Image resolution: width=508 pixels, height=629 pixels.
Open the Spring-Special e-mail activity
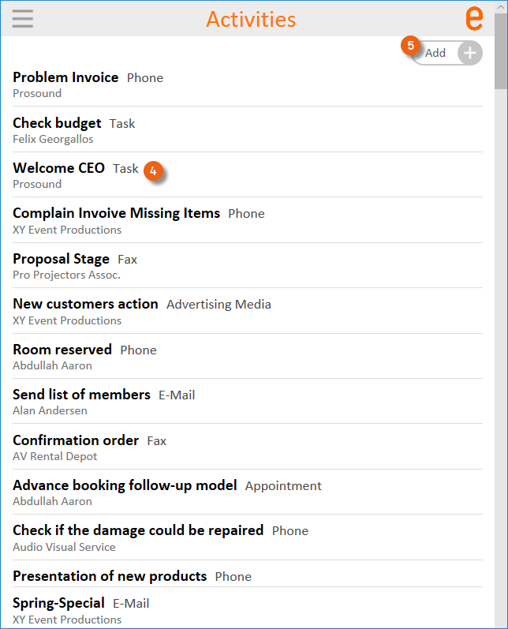(x=58, y=603)
